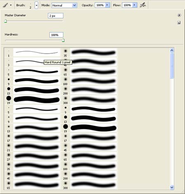This screenshot has height=194, width=185.
Task: Select the hard 19 brush in the right column
Action: 89,128
